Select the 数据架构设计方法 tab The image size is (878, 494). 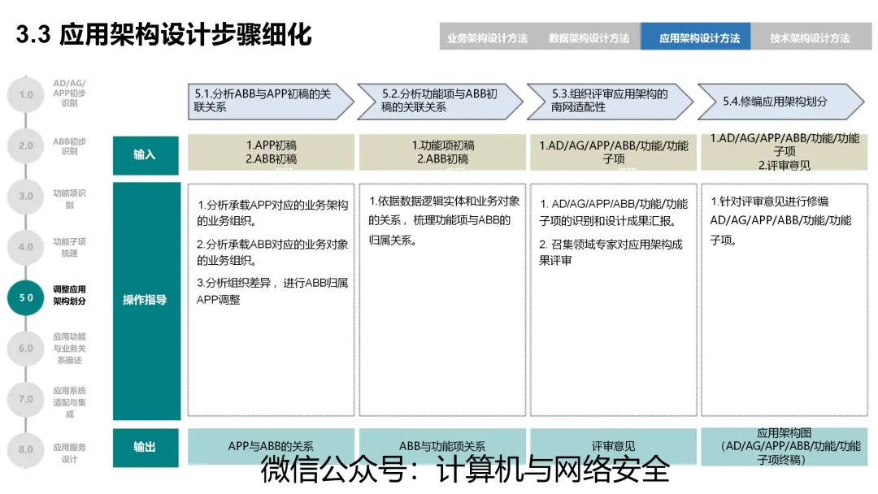click(x=589, y=37)
